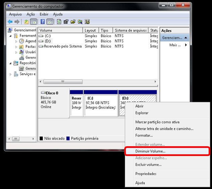Open Propriedades from context menu
The image size is (212, 189).
167,174
